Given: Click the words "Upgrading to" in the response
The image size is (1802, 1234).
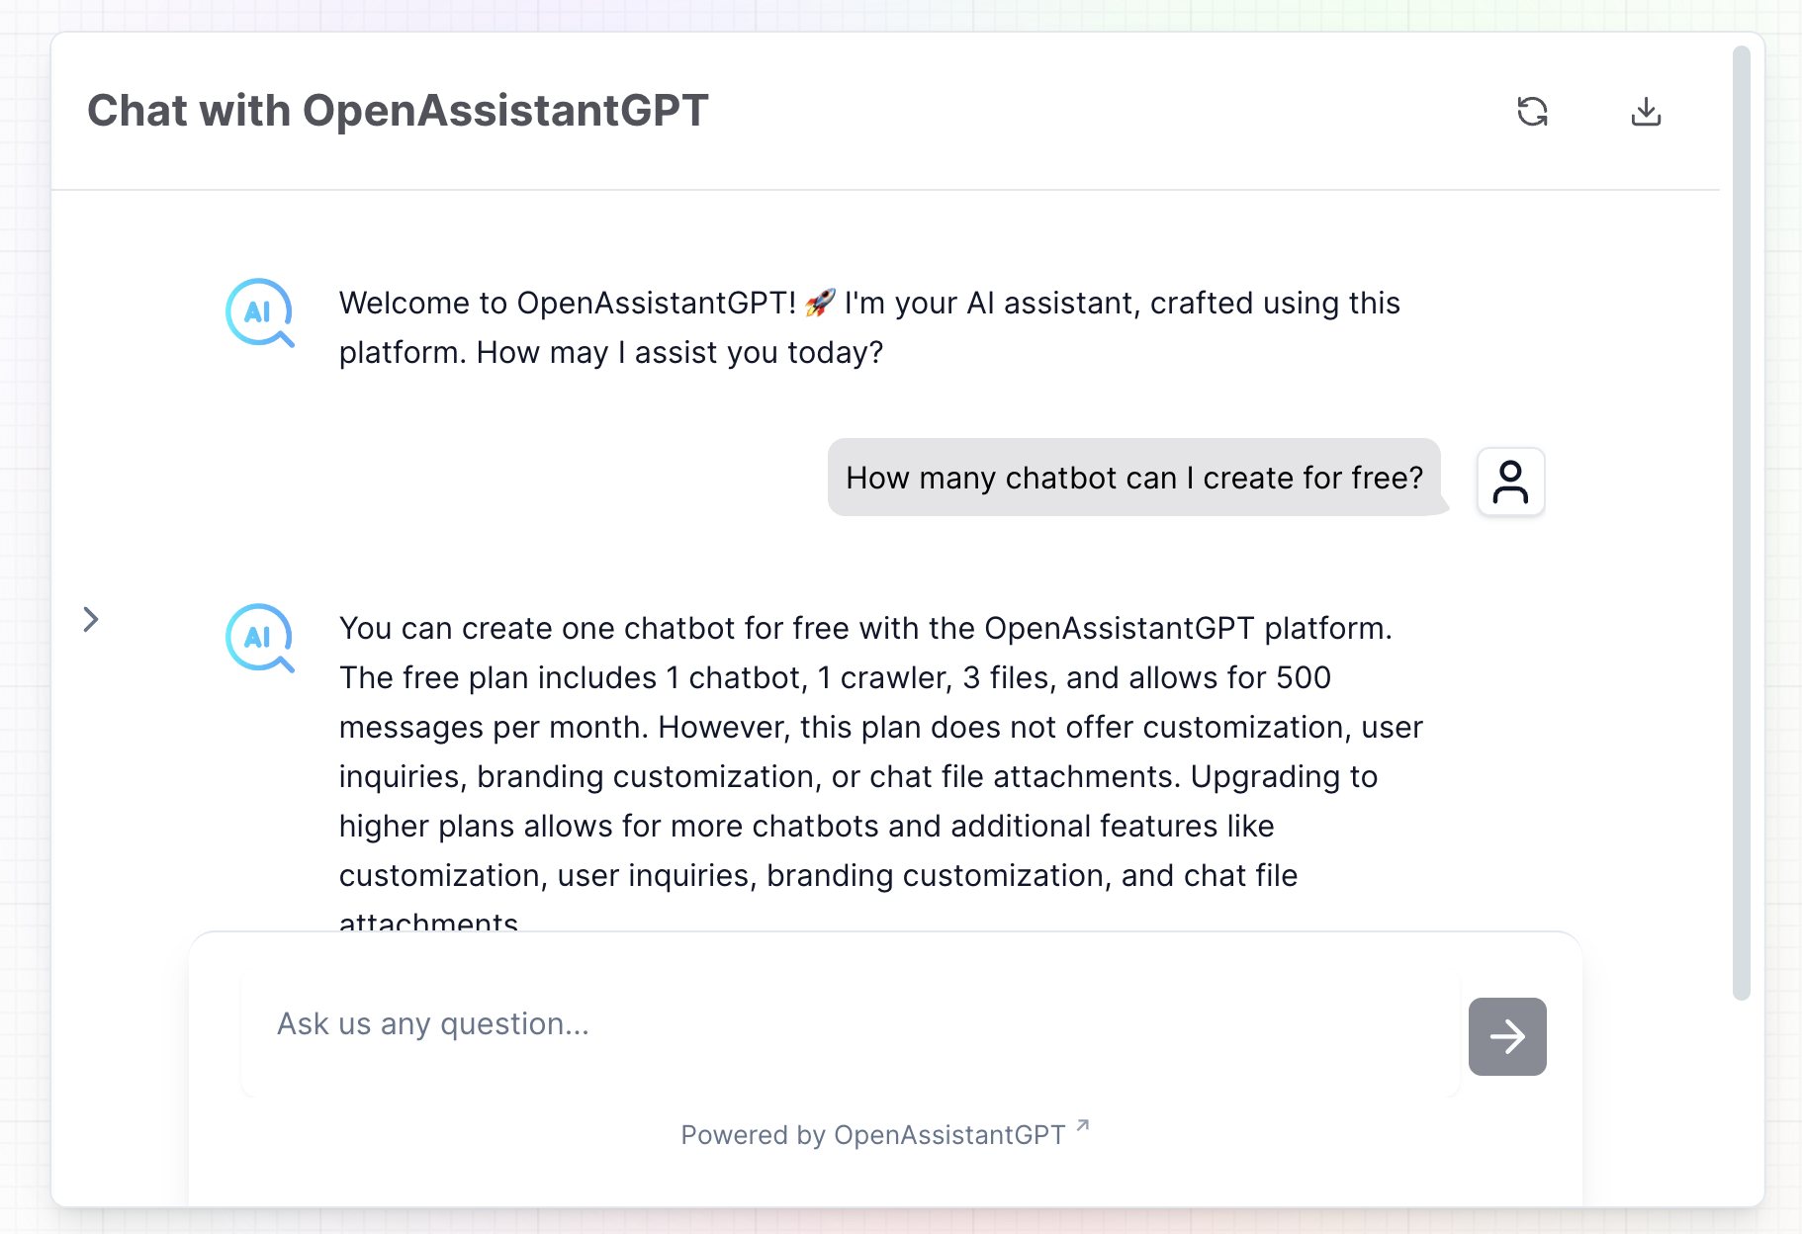Looking at the screenshot, I should pos(1283,777).
